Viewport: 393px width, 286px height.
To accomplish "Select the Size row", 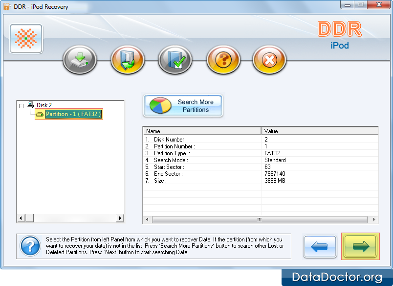I will click(261, 181).
